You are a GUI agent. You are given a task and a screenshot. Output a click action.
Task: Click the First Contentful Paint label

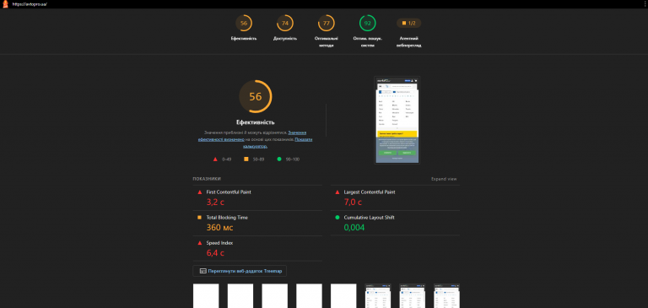pos(229,192)
